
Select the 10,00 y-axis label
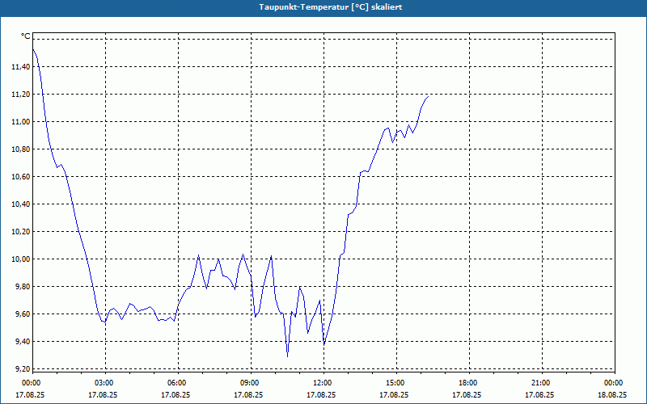(x=21, y=259)
